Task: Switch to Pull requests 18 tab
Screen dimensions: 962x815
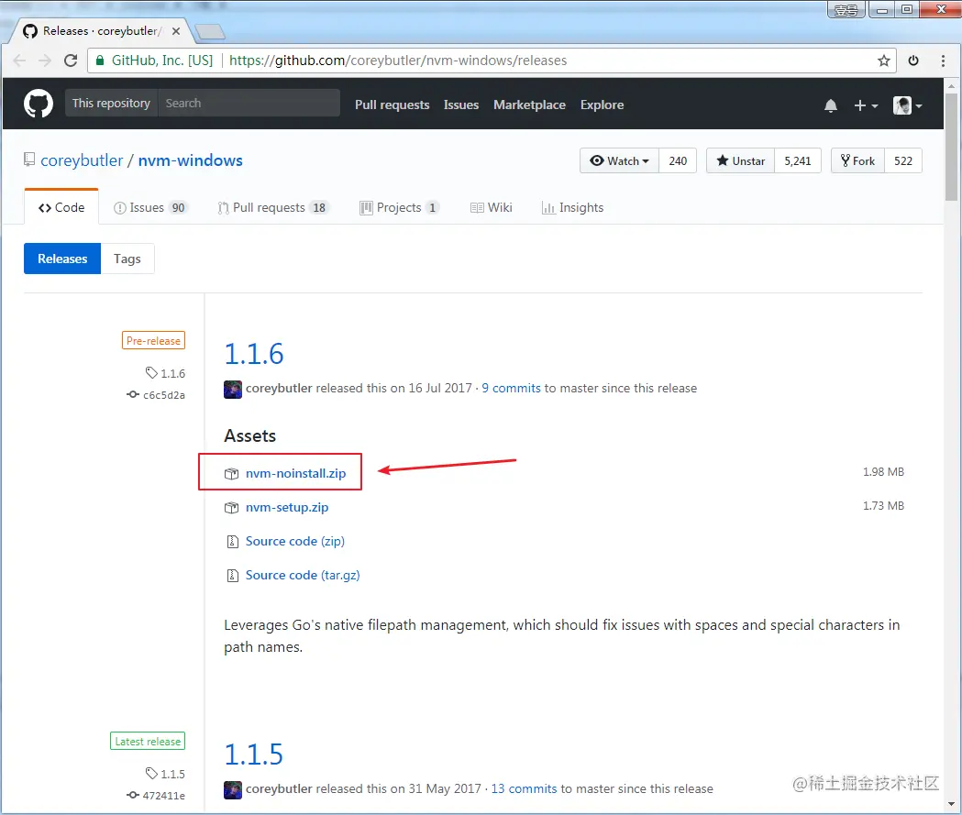Action: pyautogui.click(x=273, y=208)
